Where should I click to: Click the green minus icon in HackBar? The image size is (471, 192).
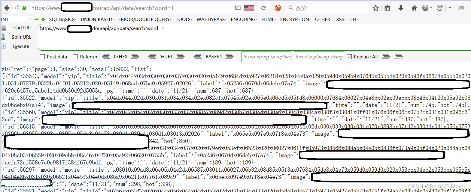click(x=37, y=19)
